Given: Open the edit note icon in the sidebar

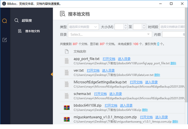Looking at the screenshot, I should pyautogui.click(x=5, y=40).
